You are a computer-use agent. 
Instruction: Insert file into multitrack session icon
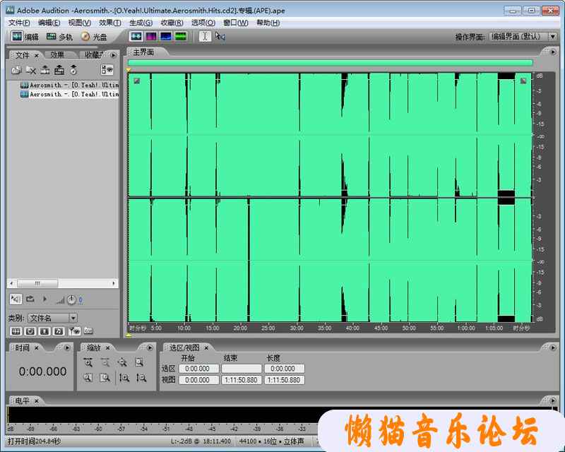pyautogui.click(x=59, y=70)
